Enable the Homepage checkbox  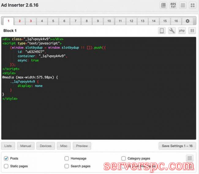(67, 158)
